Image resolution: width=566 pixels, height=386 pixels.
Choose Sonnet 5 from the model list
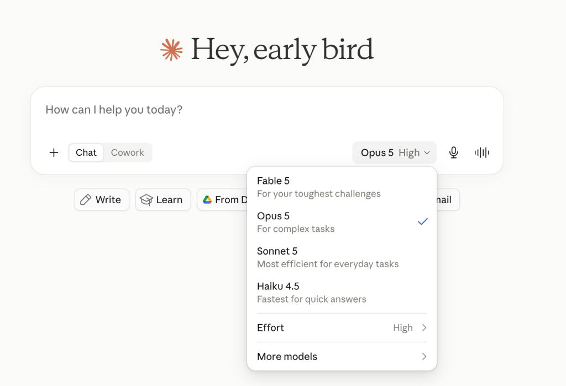pyautogui.click(x=342, y=257)
